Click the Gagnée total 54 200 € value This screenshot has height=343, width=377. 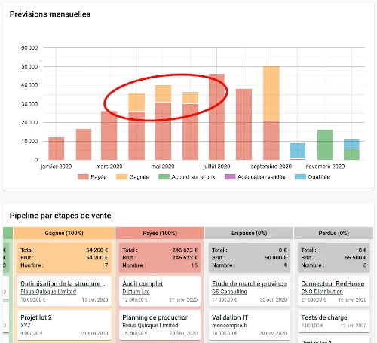coord(97,250)
